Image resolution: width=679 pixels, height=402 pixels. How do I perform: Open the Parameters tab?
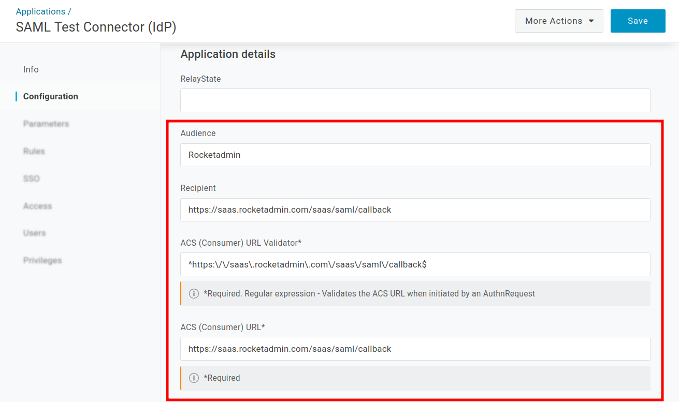46,124
